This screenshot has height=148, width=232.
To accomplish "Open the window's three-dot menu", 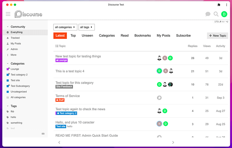I will (x=227, y=5).
